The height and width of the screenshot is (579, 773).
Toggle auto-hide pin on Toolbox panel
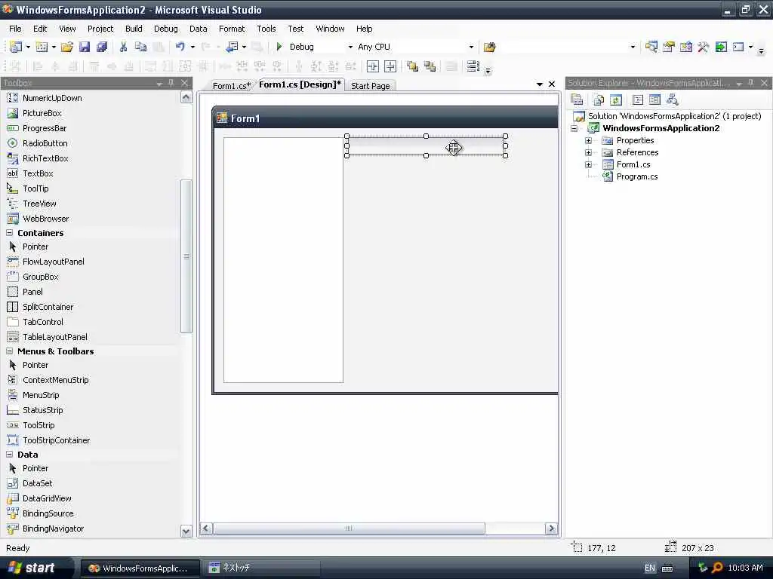click(171, 83)
